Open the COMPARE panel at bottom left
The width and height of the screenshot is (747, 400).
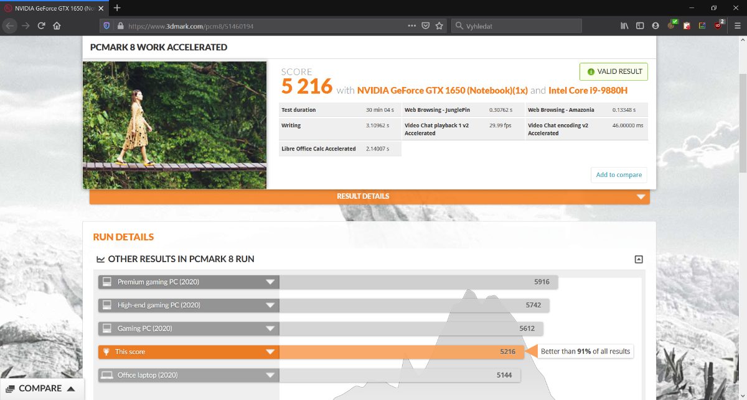tap(41, 389)
